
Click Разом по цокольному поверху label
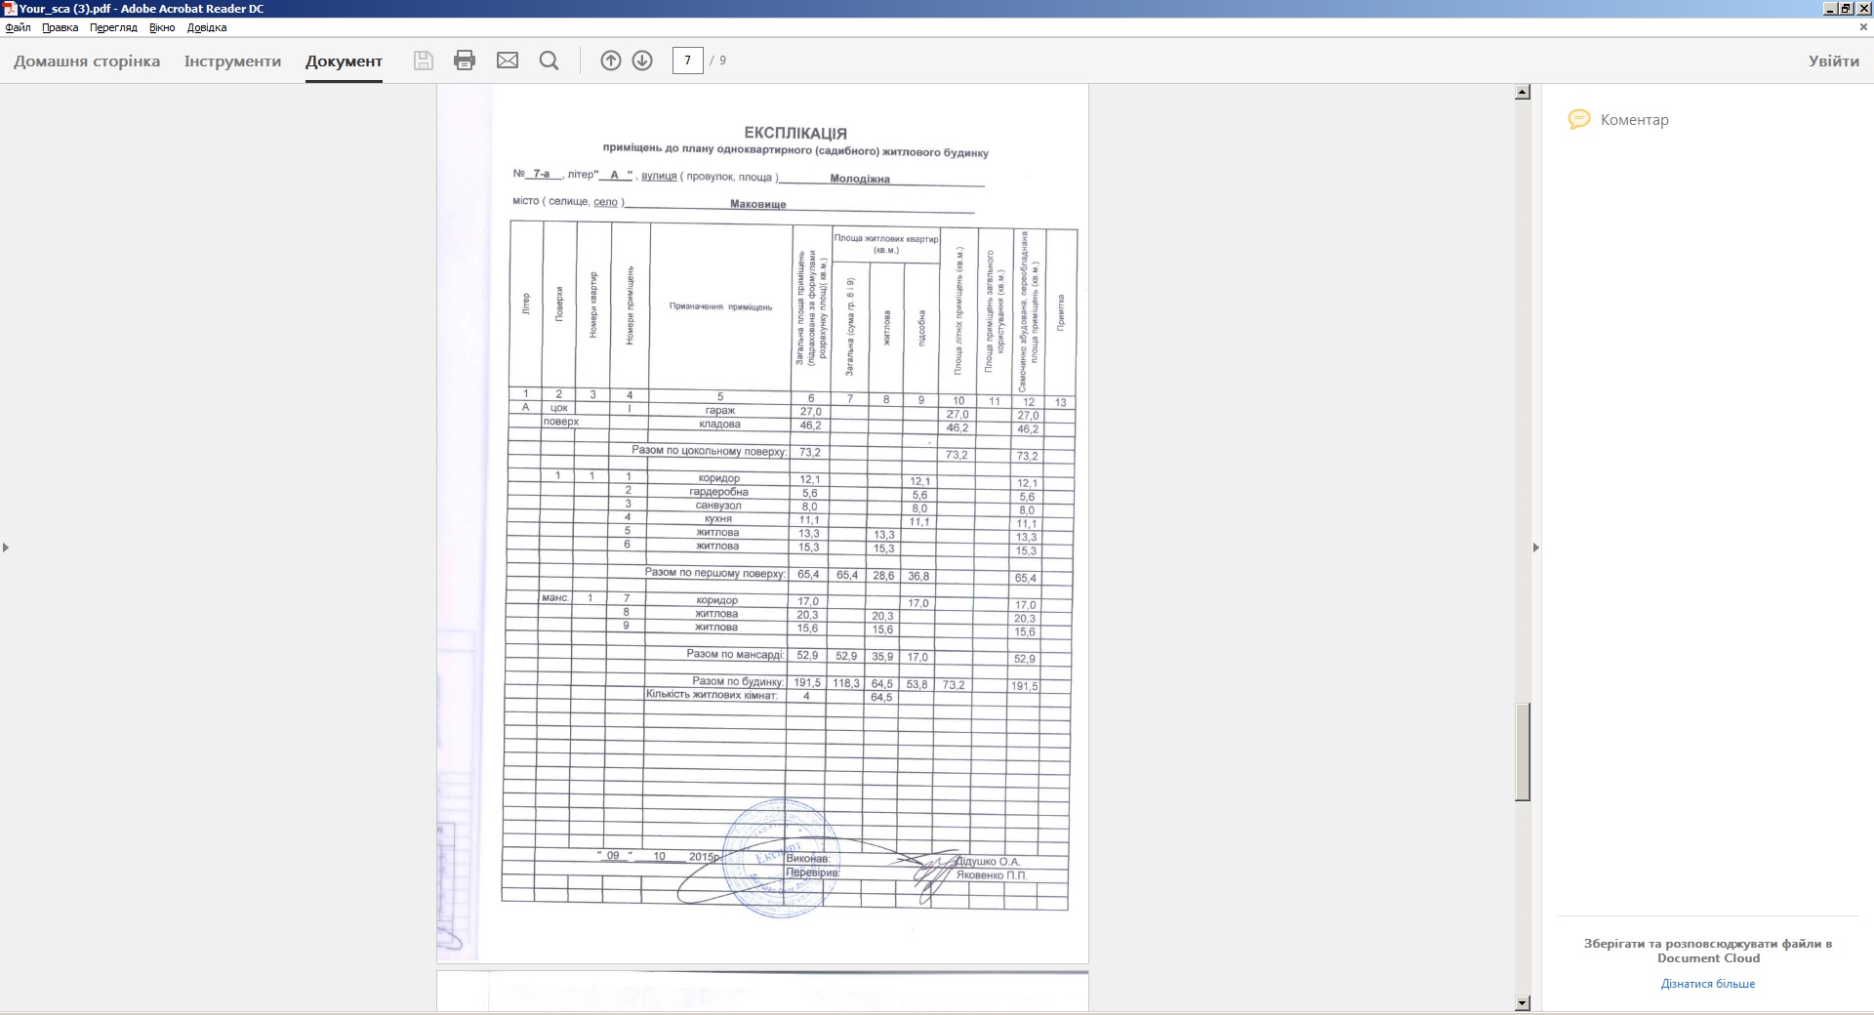709,451
